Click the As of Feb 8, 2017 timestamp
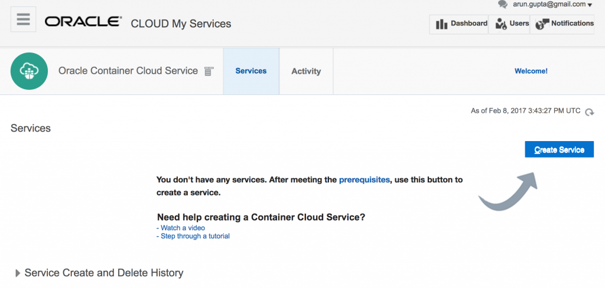 click(525, 111)
